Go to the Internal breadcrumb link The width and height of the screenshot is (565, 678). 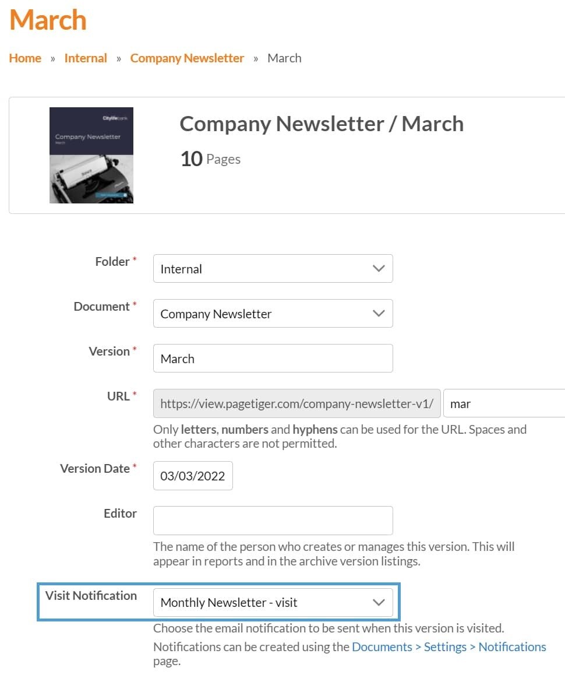coord(86,58)
